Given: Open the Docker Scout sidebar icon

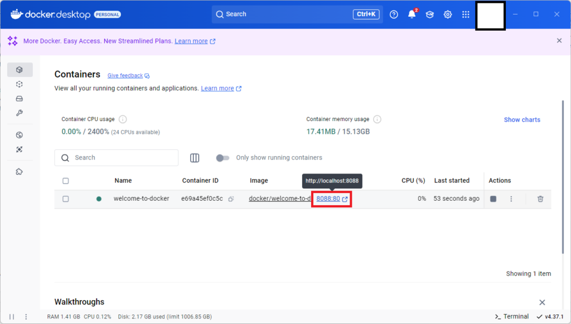Looking at the screenshot, I should click(x=20, y=149).
